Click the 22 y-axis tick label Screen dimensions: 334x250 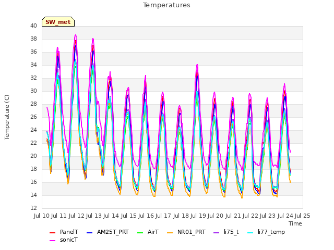(33, 143)
